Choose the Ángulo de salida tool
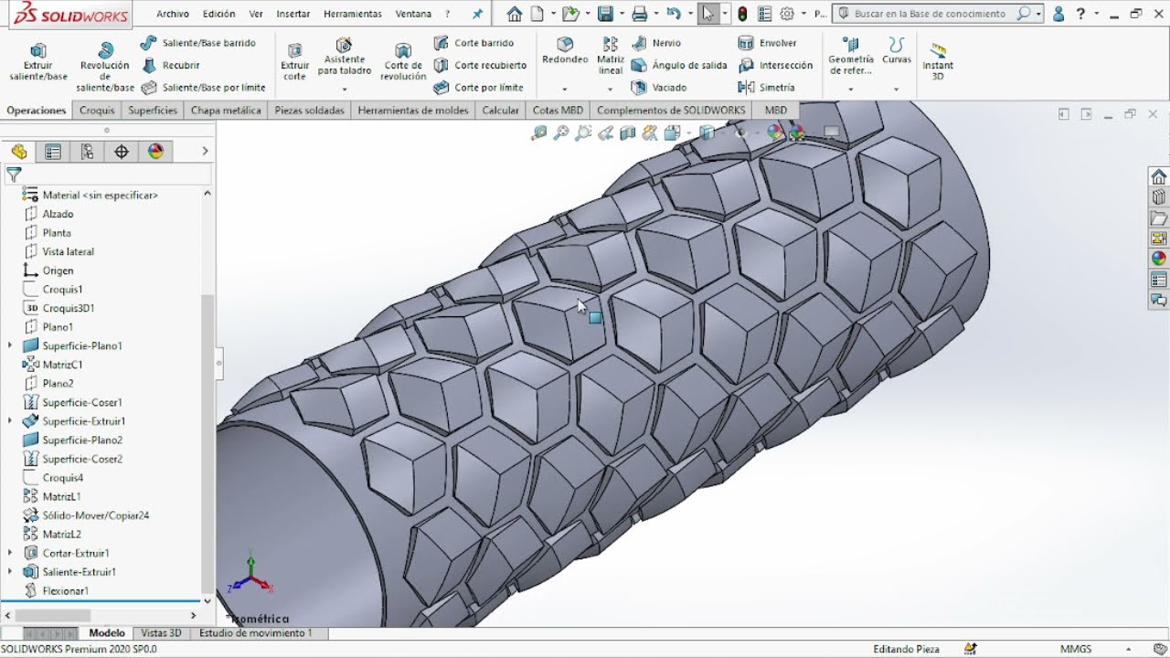This screenshot has height=658, width=1170. [679, 65]
